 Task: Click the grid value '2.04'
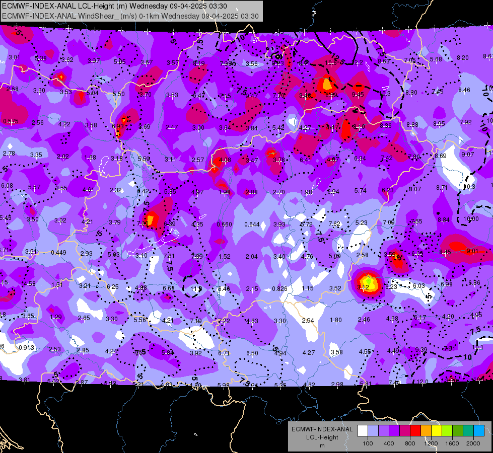(x=251, y=257)
